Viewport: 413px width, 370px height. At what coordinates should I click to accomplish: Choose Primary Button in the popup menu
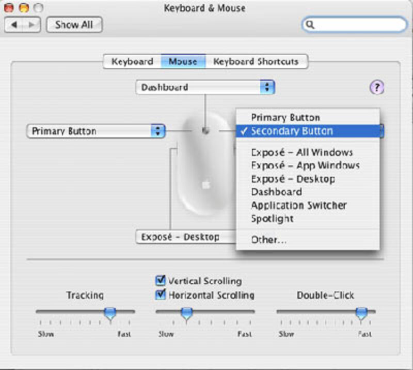[308, 118]
